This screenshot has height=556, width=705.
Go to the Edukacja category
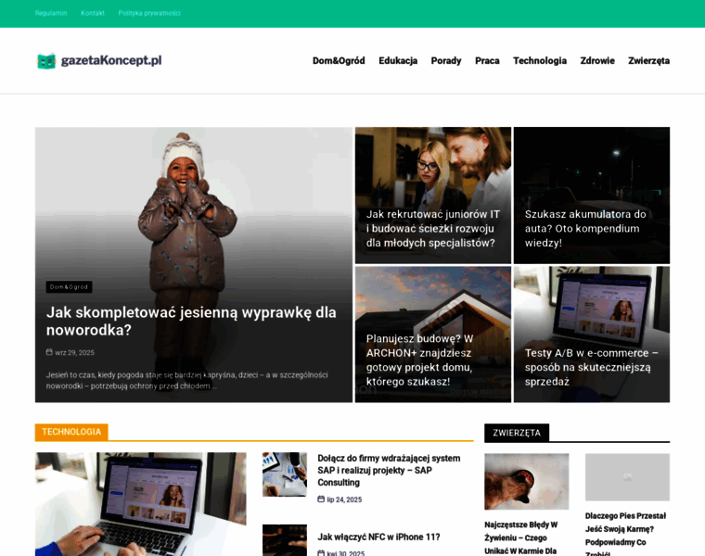(398, 60)
